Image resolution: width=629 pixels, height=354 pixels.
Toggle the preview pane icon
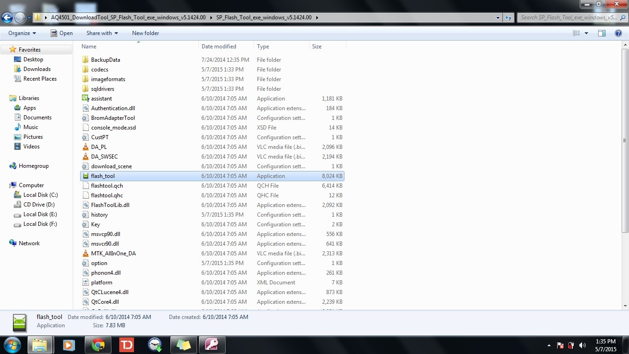pyautogui.click(x=602, y=33)
